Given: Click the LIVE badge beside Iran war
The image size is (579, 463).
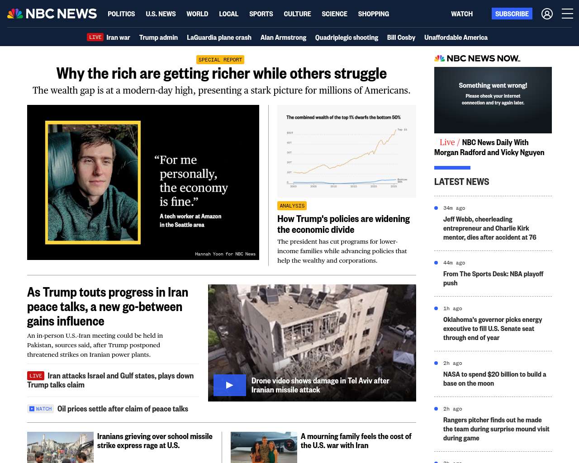Looking at the screenshot, I should (95, 38).
